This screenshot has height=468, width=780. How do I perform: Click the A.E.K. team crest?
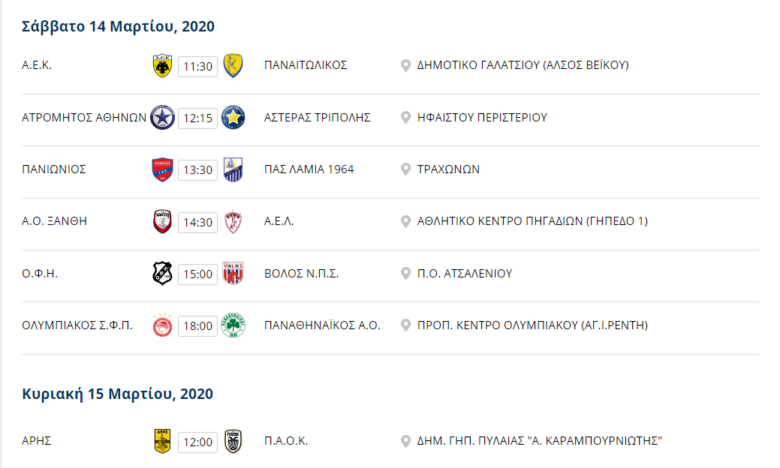click(x=162, y=65)
